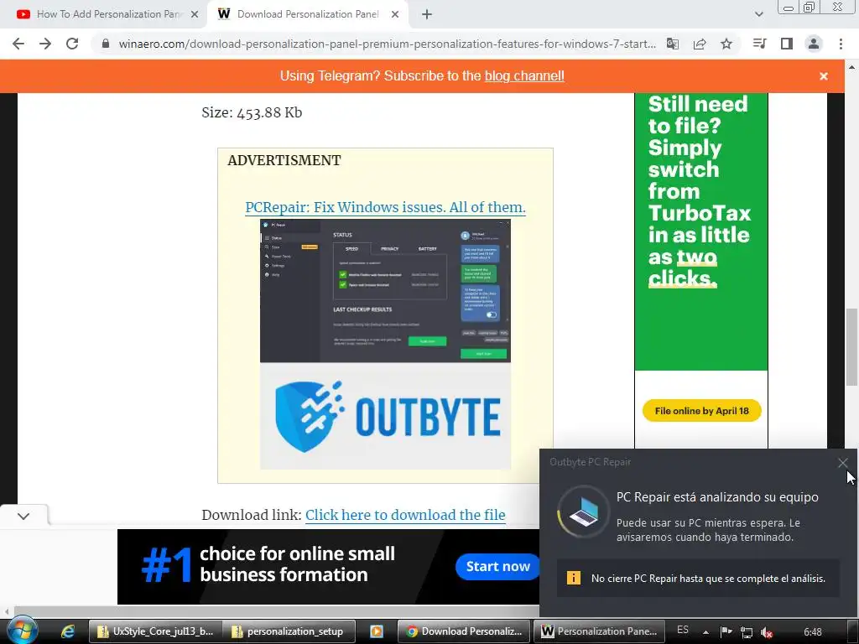Click the taskbar clock 6:48
The height and width of the screenshot is (644, 859).
point(812,632)
